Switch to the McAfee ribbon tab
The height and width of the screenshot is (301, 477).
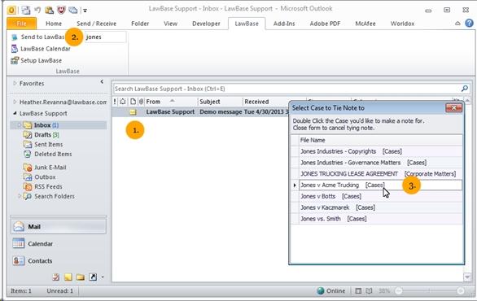coord(365,24)
